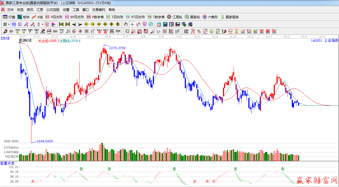Open the 公式选股 menu
339x187 pixels.
pos(53,10)
